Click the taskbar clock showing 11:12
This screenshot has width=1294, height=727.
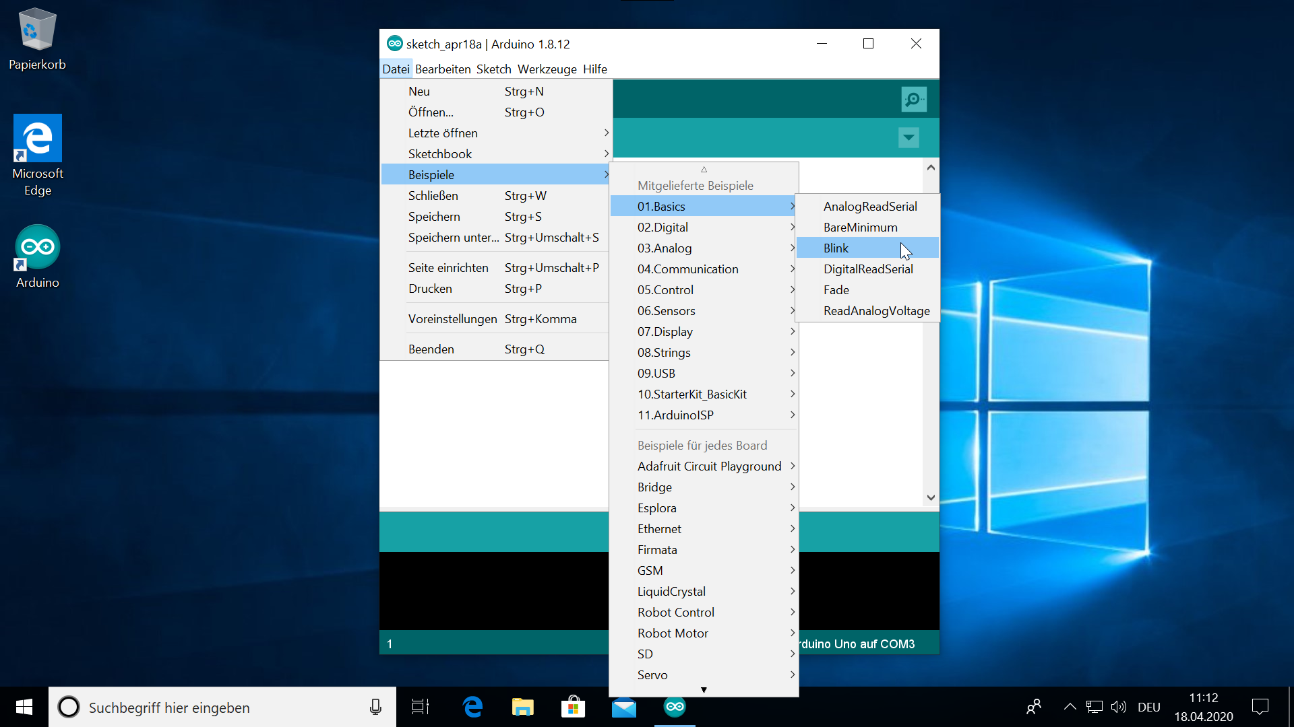tap(1204, 707)
